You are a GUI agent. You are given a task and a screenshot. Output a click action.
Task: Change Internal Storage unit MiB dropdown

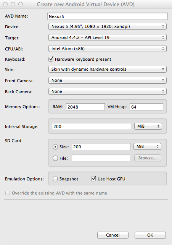point(148,126)
